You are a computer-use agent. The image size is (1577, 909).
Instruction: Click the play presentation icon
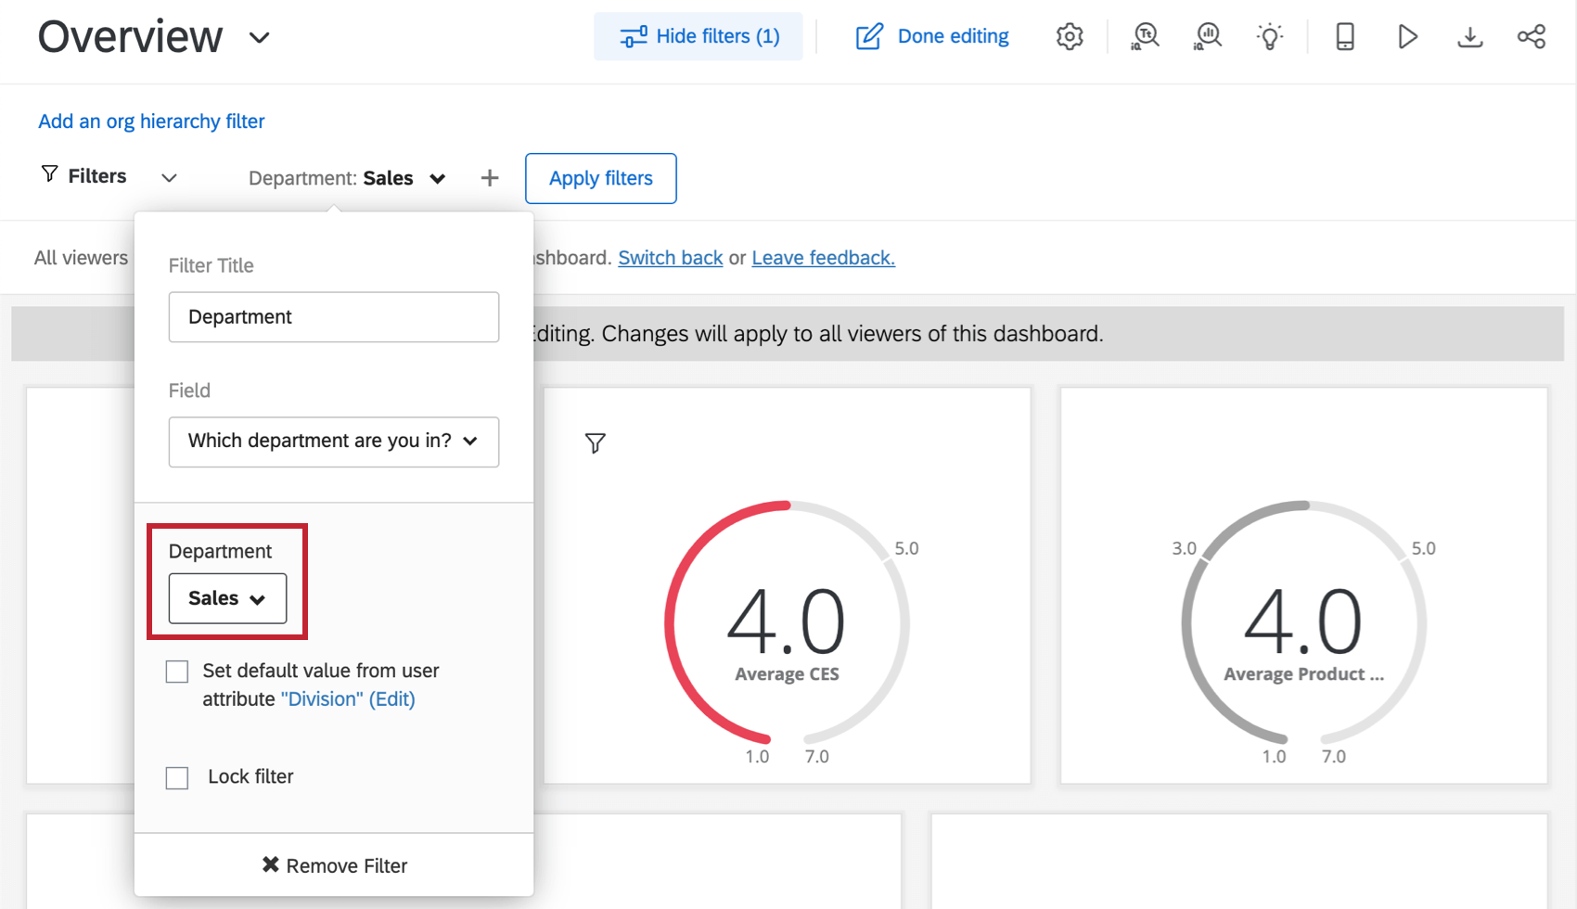tap(1407, 36)
